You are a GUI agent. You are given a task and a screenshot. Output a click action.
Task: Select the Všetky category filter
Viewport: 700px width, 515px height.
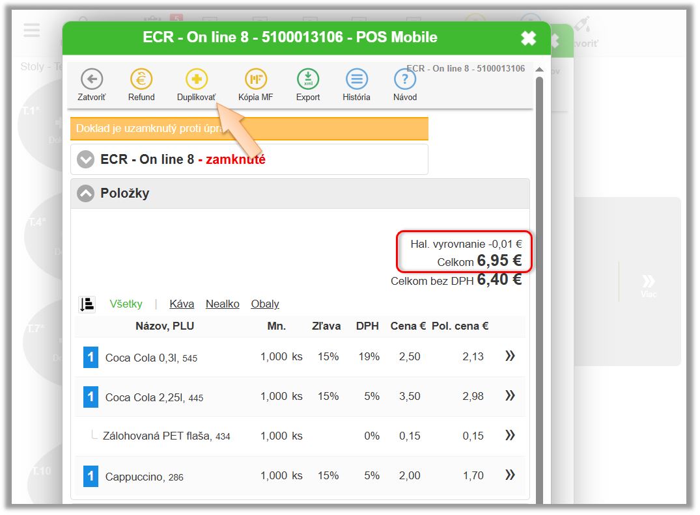126,304
